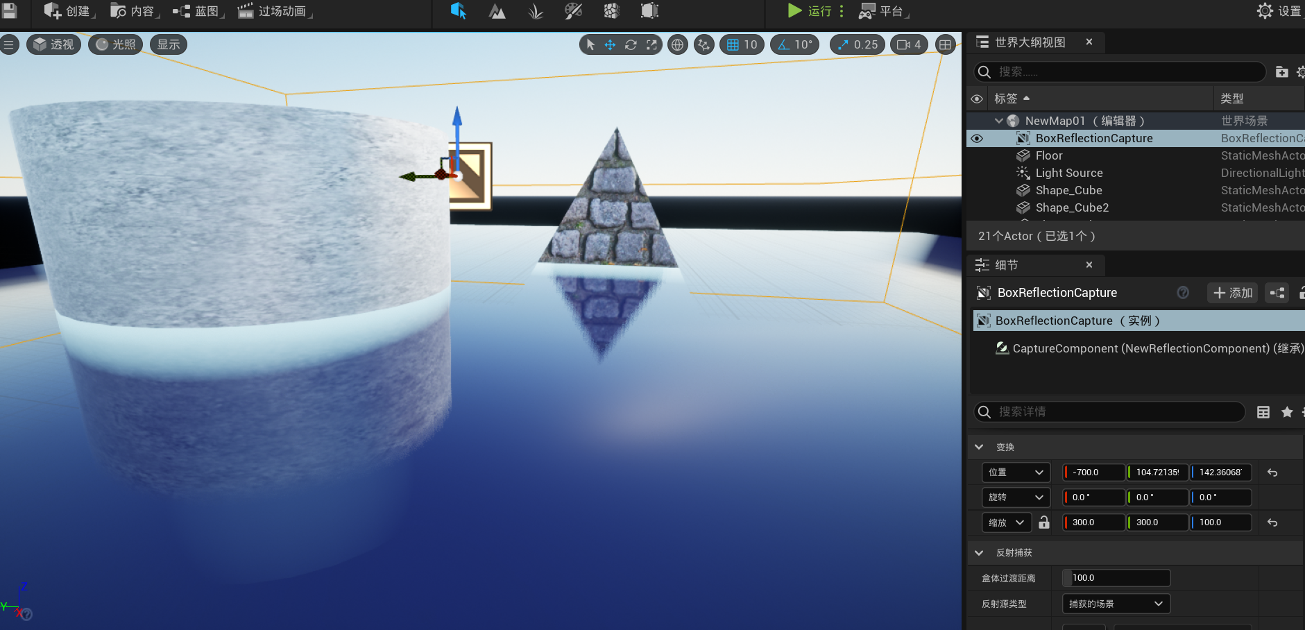The height and width of the screenshot is (630, 1305).
Task: Click the 添加 component button
Action: pos(1232,293)
